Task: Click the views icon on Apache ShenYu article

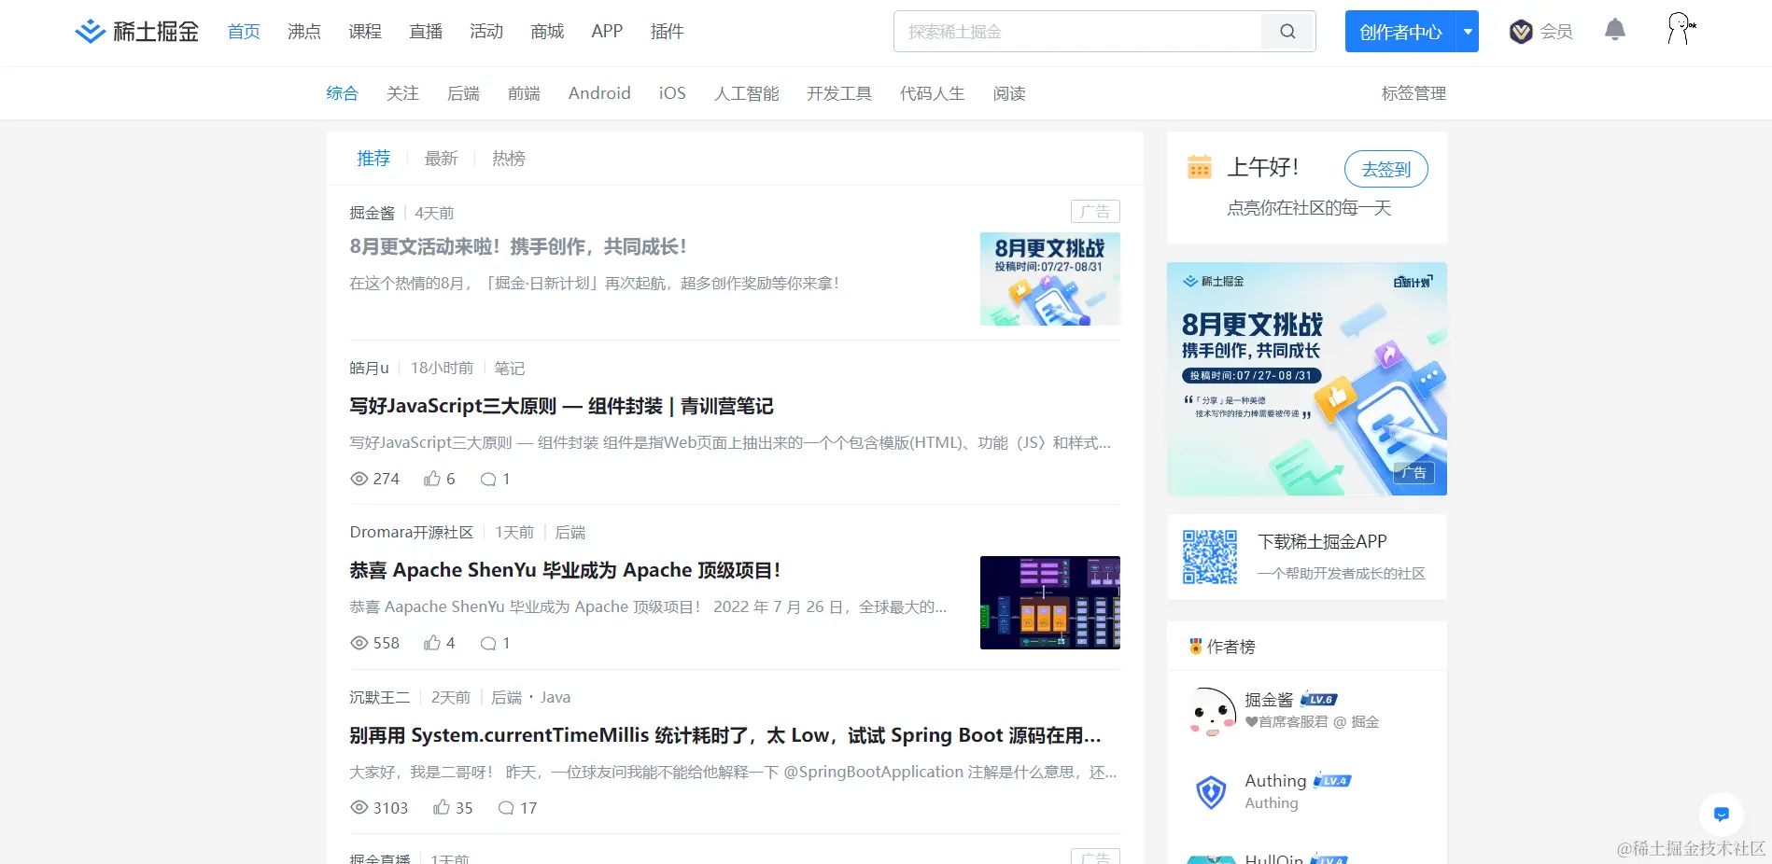Action: [x=359, y=643]
